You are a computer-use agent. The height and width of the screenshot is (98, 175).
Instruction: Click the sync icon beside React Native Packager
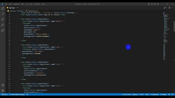[27, 94]
